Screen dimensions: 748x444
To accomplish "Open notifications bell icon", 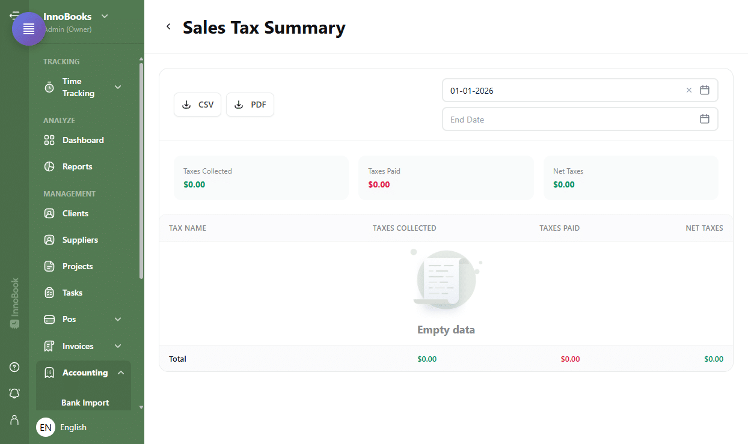I will pyautogui.click(x=14, y=394).
